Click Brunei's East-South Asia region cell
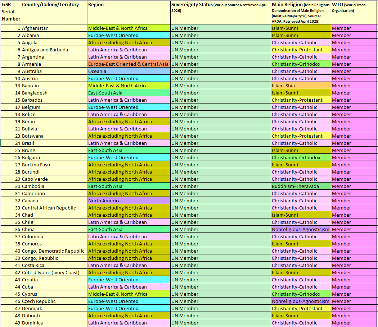 129,151
